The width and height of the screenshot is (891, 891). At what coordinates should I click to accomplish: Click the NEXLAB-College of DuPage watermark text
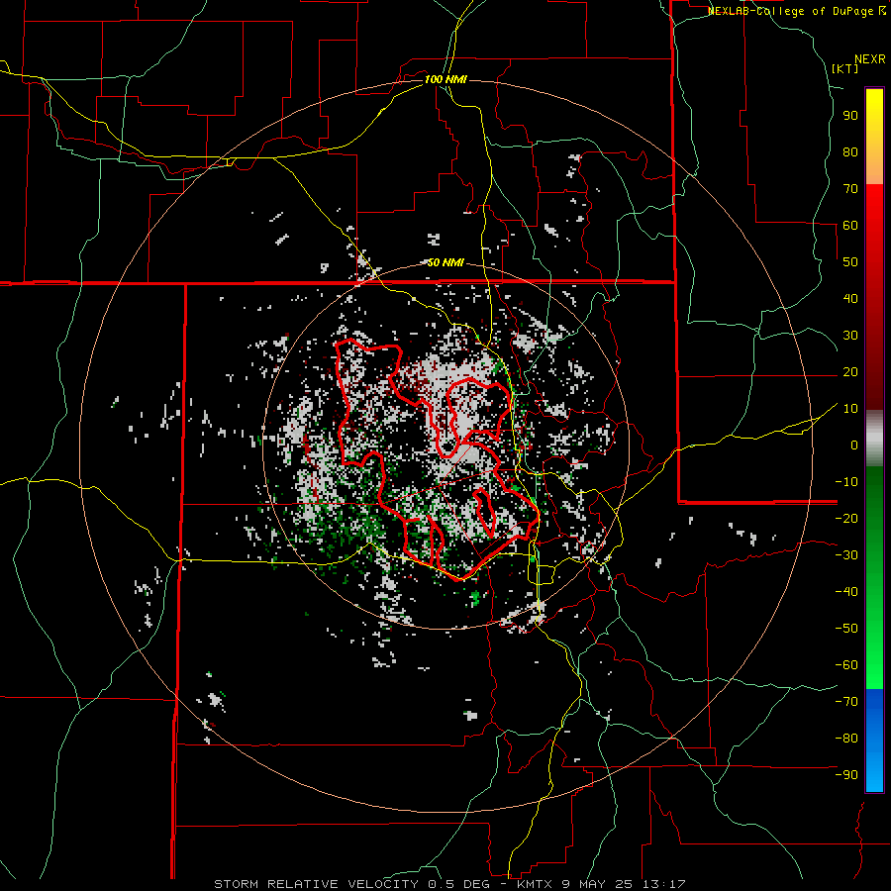[796, 11]
